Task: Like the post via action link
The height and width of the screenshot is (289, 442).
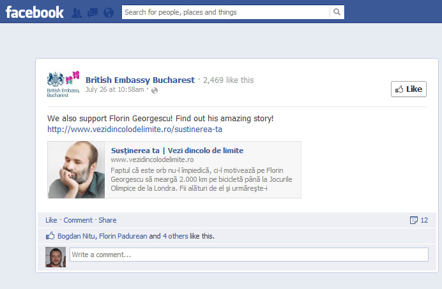Action: click(51, 220)
